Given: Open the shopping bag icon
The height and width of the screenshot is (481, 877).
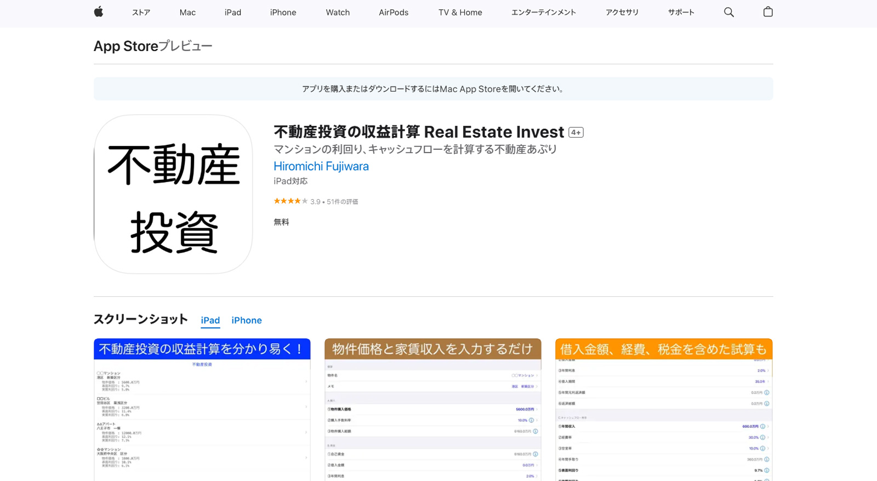Looking at the screenshot, I should pyautogui.click(x=768, y=12).
